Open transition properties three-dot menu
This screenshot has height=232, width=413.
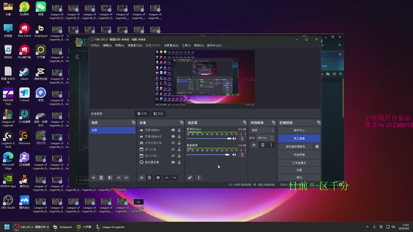coord(271,145)
